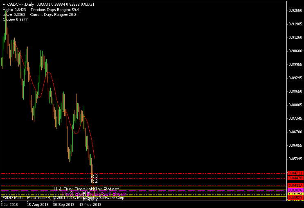Select the R 2 resistance label
Viewport: 304px width, 208px height.
point(94,181)
